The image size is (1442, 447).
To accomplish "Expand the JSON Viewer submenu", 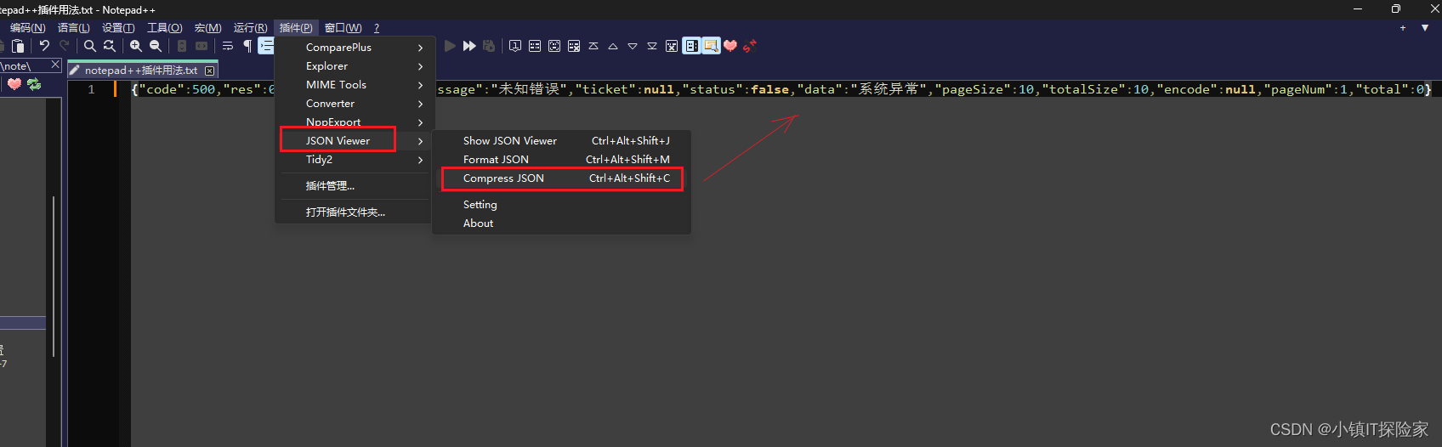I will (x=355, y=141).
